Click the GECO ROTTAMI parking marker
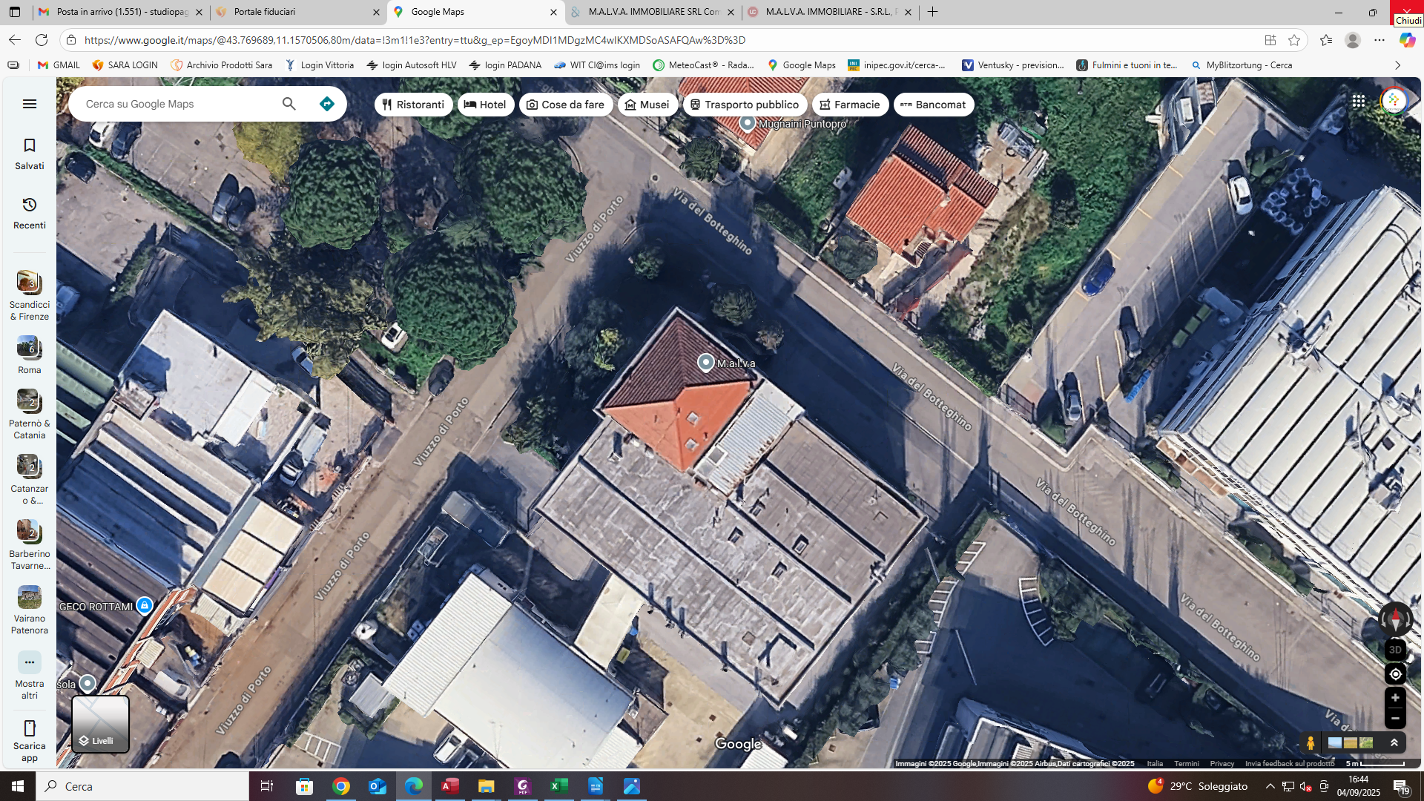 145,606
